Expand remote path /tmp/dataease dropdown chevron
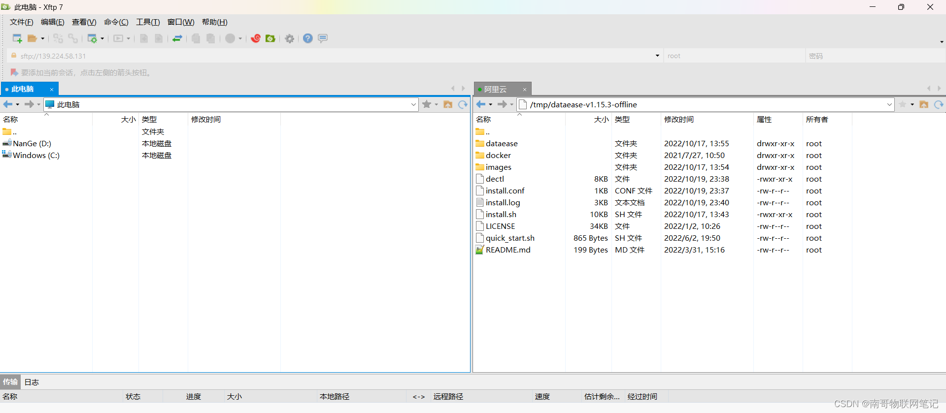 pyautogui.click(x=889, y=104)
